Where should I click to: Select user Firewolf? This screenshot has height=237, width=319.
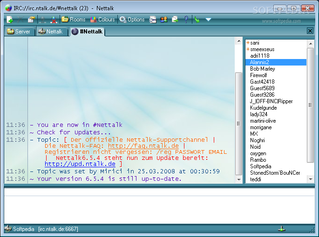pos(276,75)
